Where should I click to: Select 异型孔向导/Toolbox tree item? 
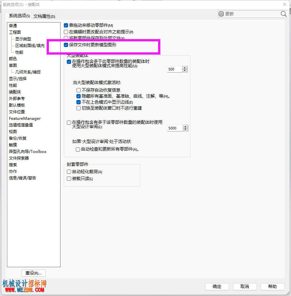pyautogui.click(x=27, y=151)
